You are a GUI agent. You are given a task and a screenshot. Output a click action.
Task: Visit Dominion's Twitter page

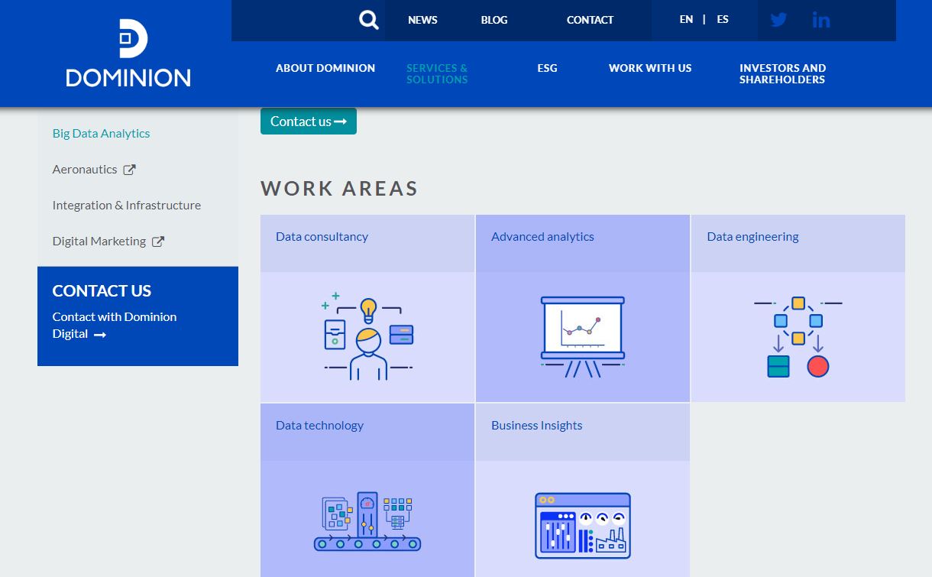tap(778, 20)
